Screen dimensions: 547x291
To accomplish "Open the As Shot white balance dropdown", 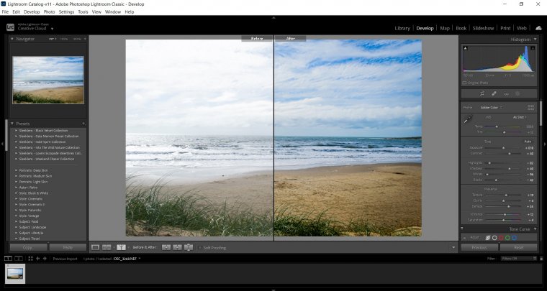I will (x=520, y=117).
